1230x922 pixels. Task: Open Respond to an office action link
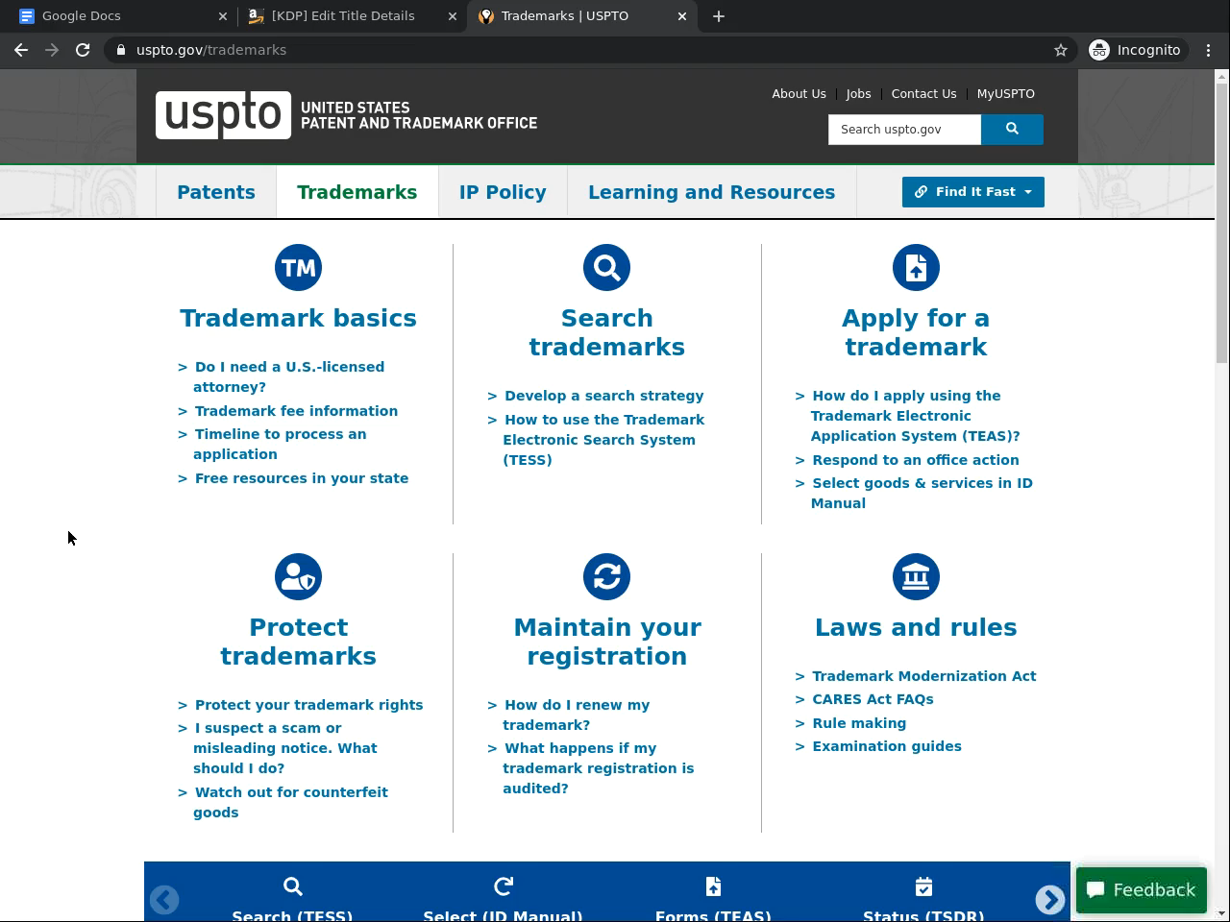915,460
